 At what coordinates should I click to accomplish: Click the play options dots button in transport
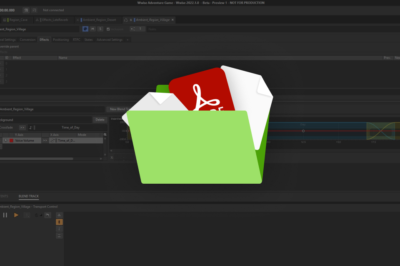(x=27, y=215)
